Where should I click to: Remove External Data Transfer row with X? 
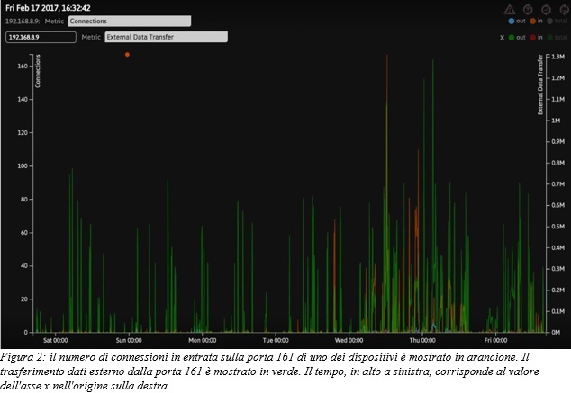(502, 38)
